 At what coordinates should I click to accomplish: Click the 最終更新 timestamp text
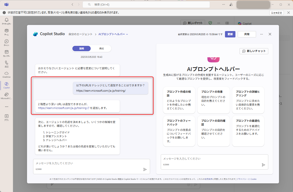tap(200, 34)
